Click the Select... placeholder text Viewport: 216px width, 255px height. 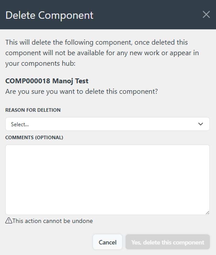coord(20,124)
